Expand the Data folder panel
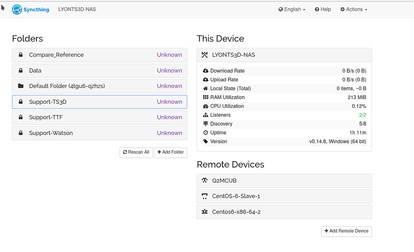 [x=99, y=71]
